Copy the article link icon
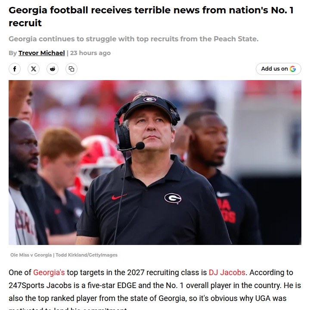310x310 pixels. 71,69
